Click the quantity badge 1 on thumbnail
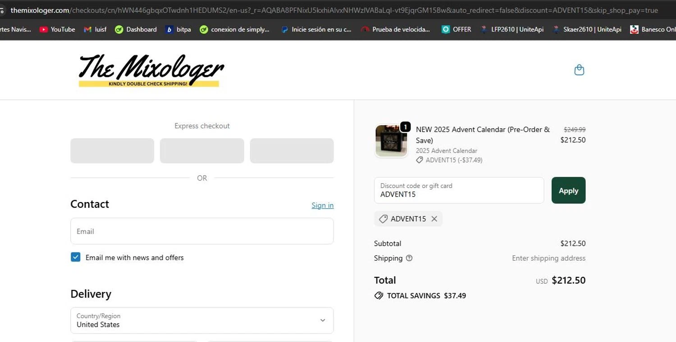Viewport: 676px width, 342px height. (405, 127)
